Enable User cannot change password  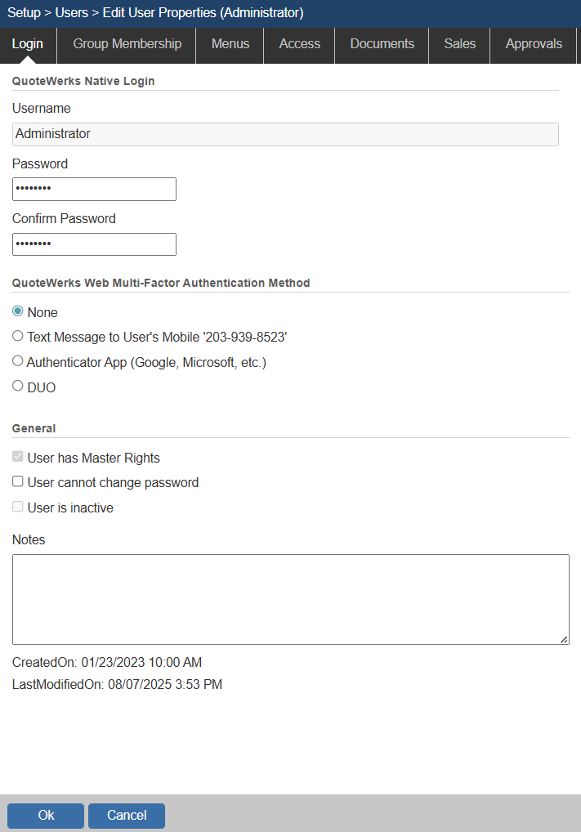pos(18,482)
